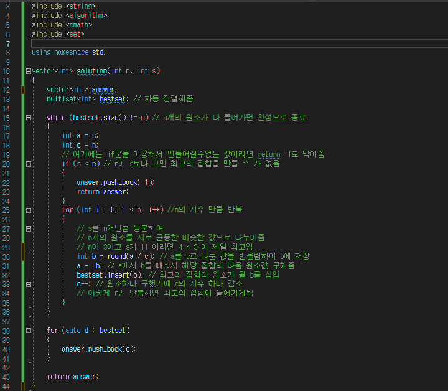Click line number 30 in the gutter

(x=6, y=257)
